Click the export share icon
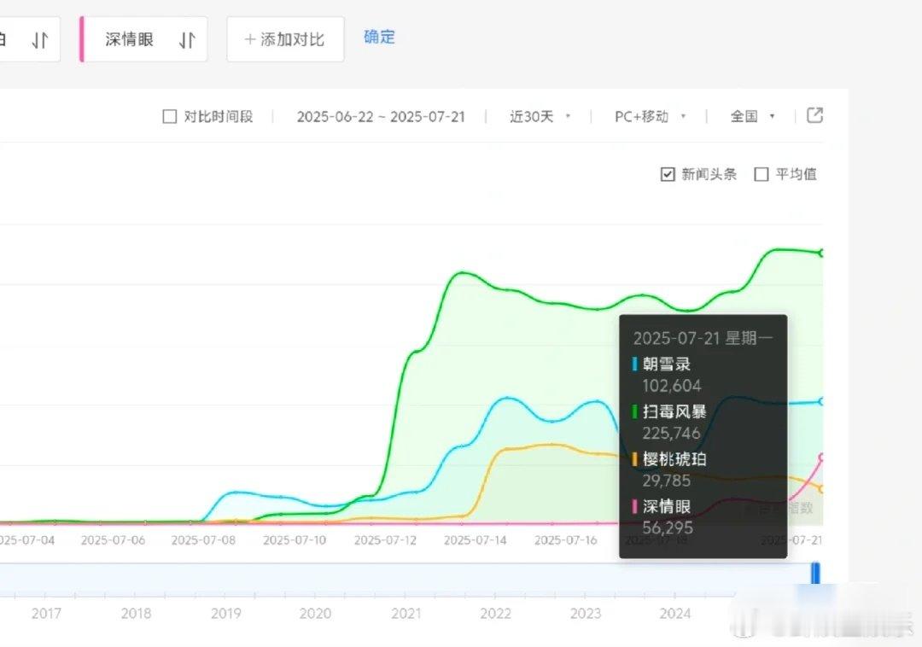 tap(814, 115)
